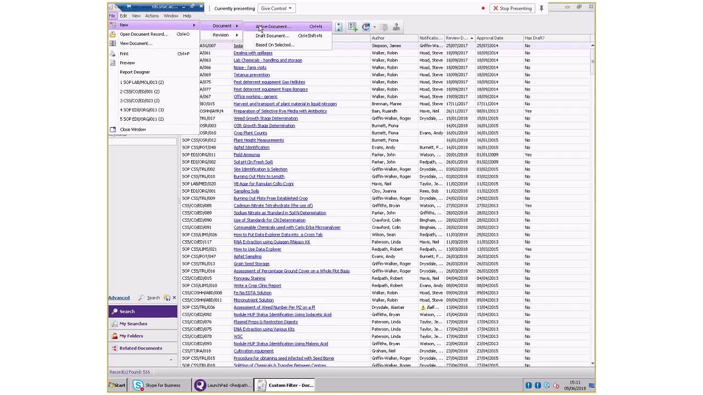Click the Custom Filter taskbar button

(x=285, y=385)
